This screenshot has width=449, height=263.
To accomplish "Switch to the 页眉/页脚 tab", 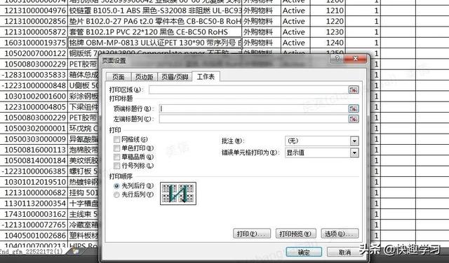I will (x=175, y=77).
